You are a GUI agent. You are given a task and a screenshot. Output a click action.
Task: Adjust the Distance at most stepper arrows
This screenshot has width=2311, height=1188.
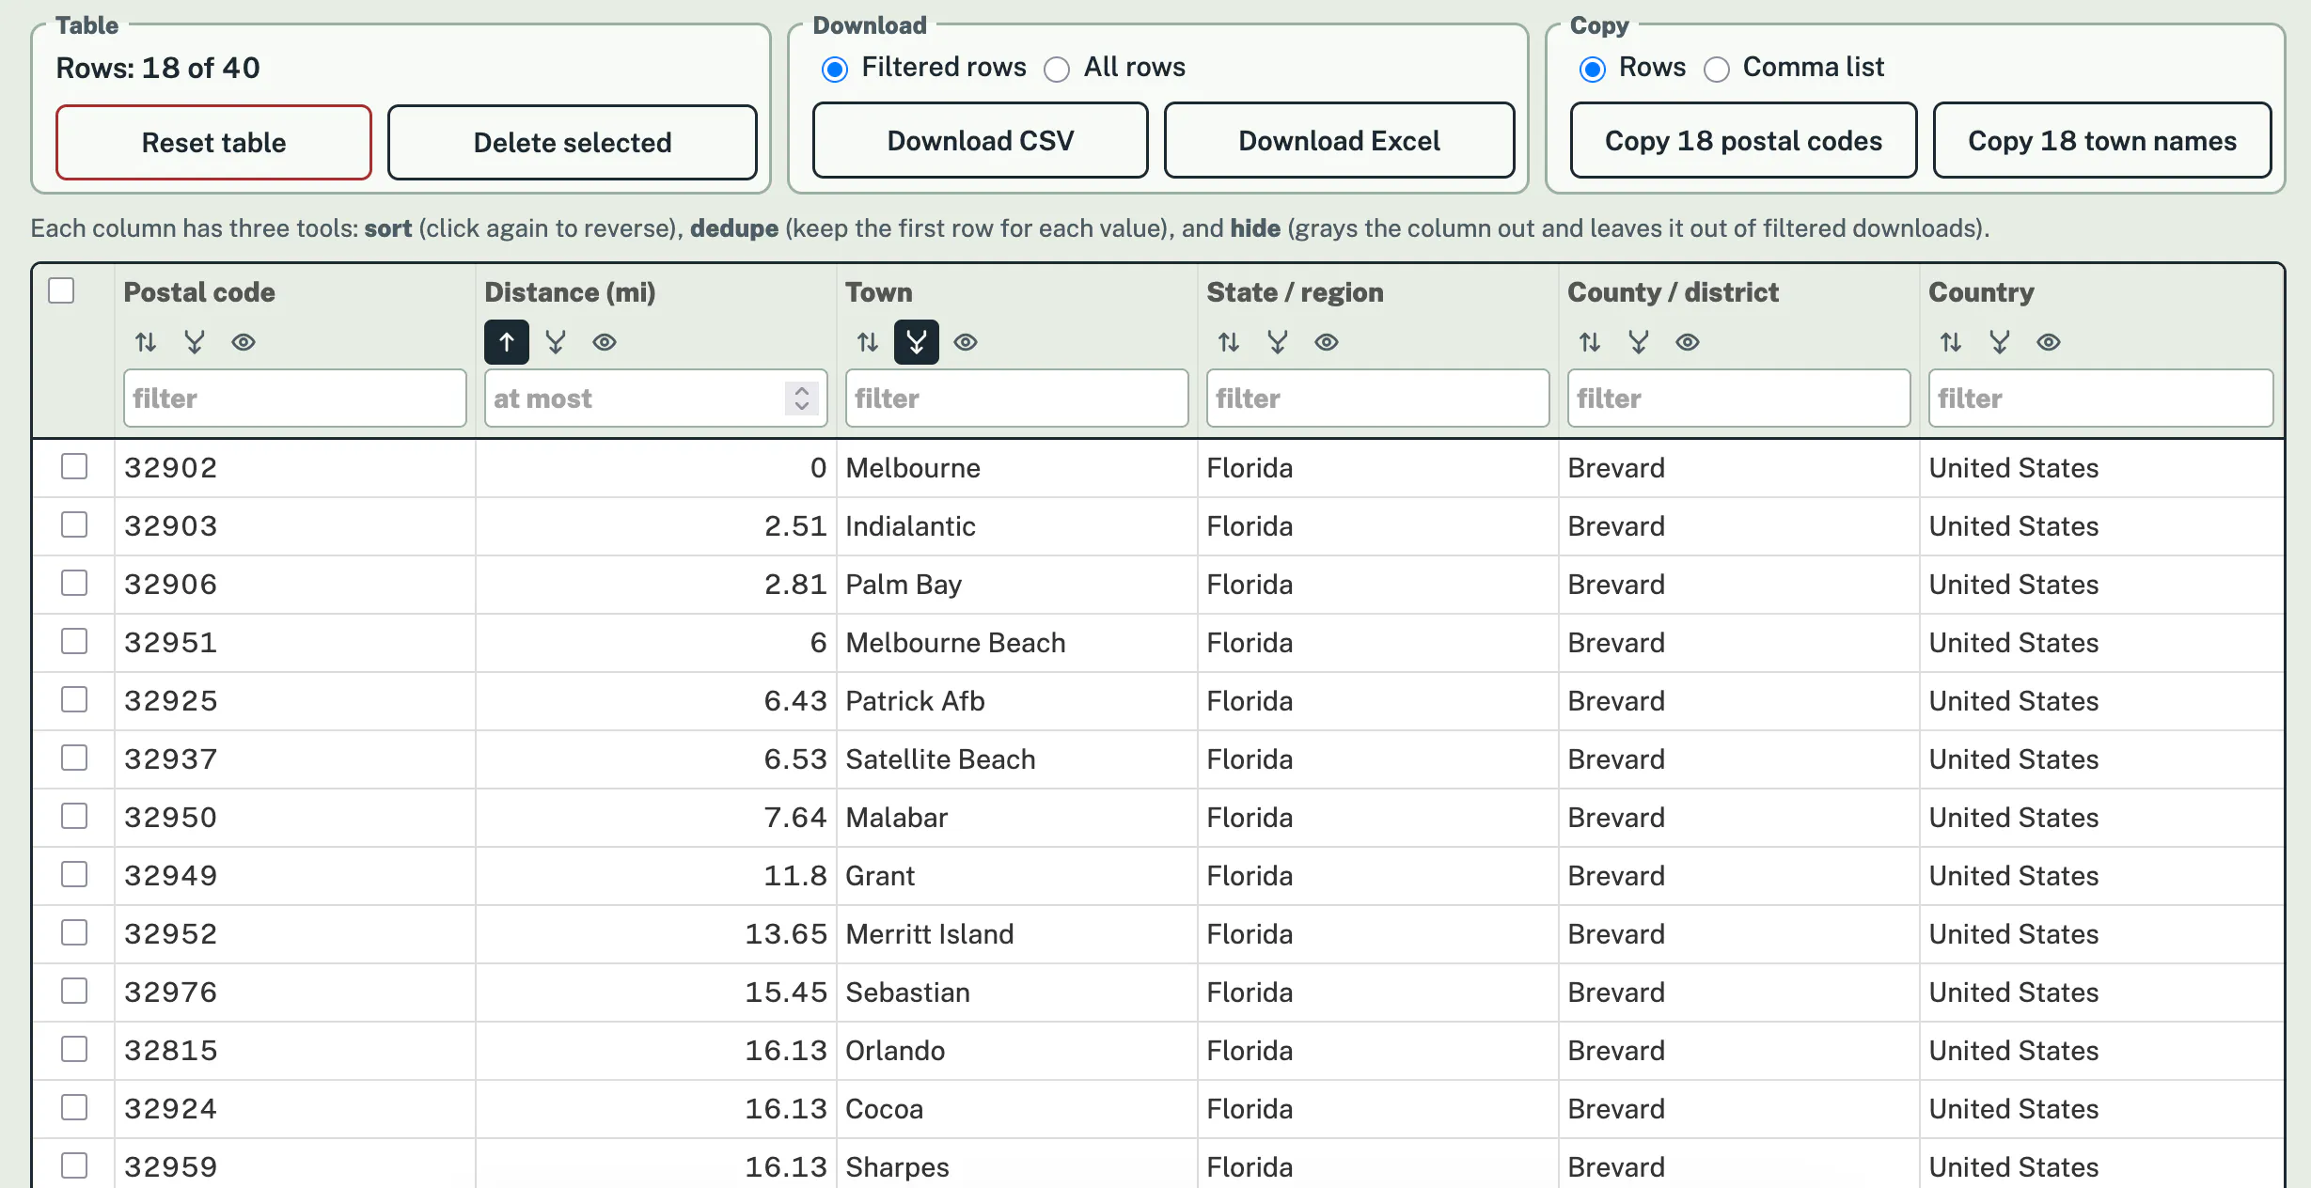click(801, 399)
